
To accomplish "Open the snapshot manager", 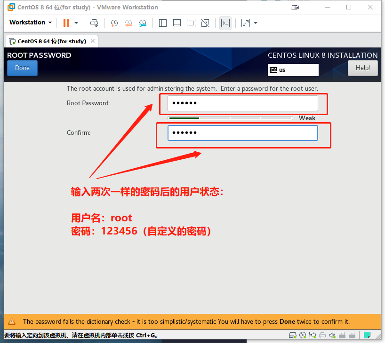I will pos(143,23).
